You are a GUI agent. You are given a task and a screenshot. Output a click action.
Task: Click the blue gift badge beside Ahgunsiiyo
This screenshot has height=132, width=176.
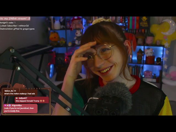pyautogui.click(x=10, y=105)
